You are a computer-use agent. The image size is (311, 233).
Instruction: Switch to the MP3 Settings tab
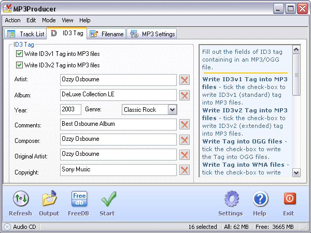[152, 34]
